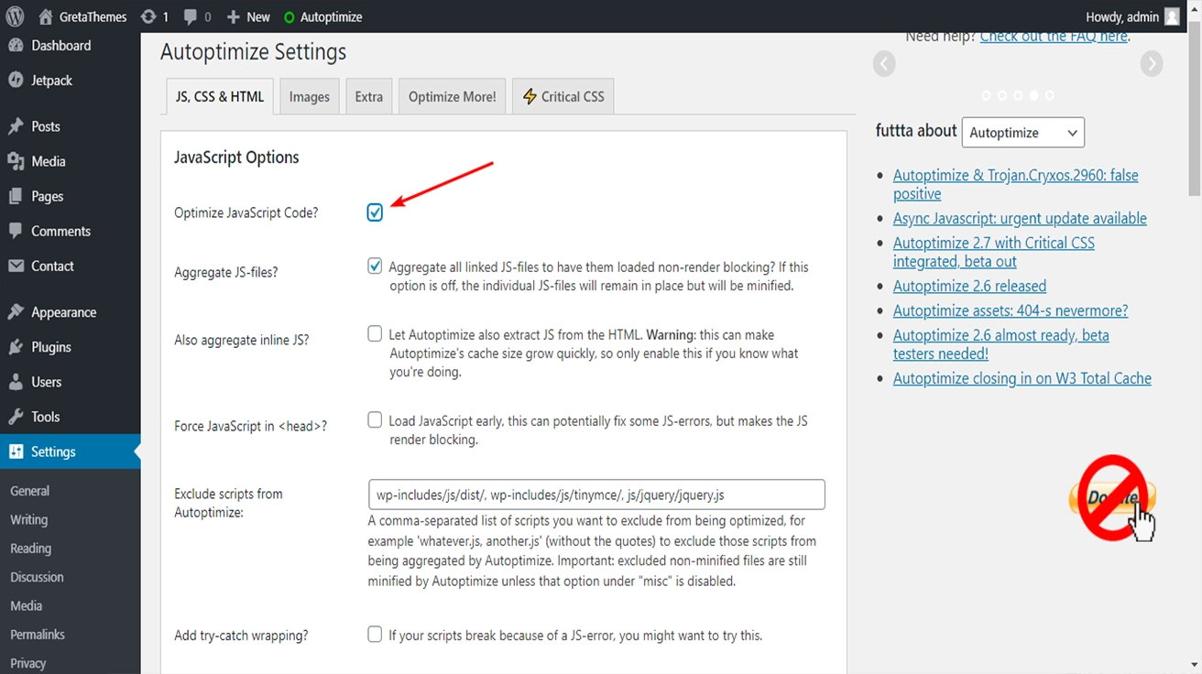Click the Exclude scripts input field
This screenshot has height=674, width=1202.
point(596,495)
